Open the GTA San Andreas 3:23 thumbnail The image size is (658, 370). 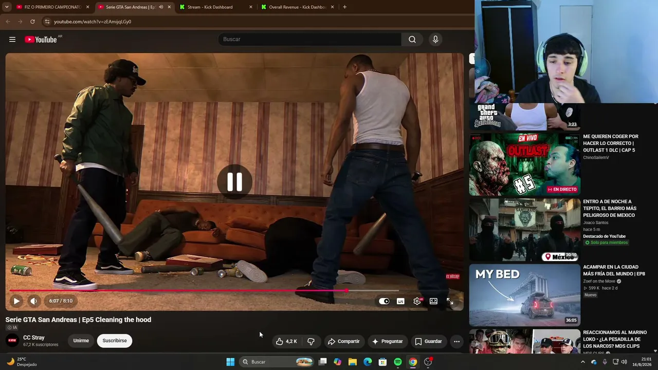(525, 116)
